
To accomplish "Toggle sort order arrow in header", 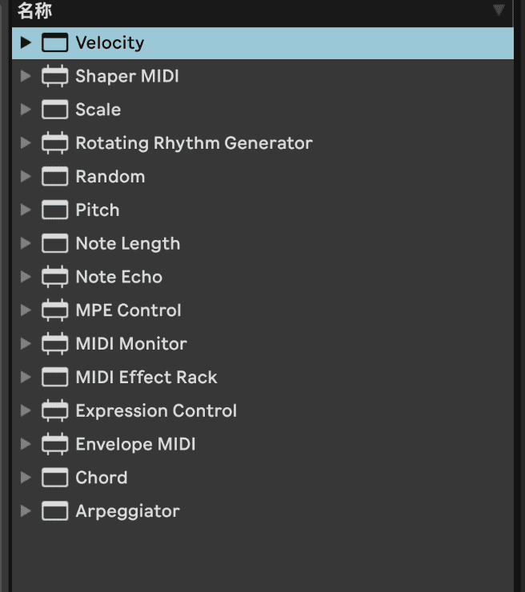I will [499, 10].
